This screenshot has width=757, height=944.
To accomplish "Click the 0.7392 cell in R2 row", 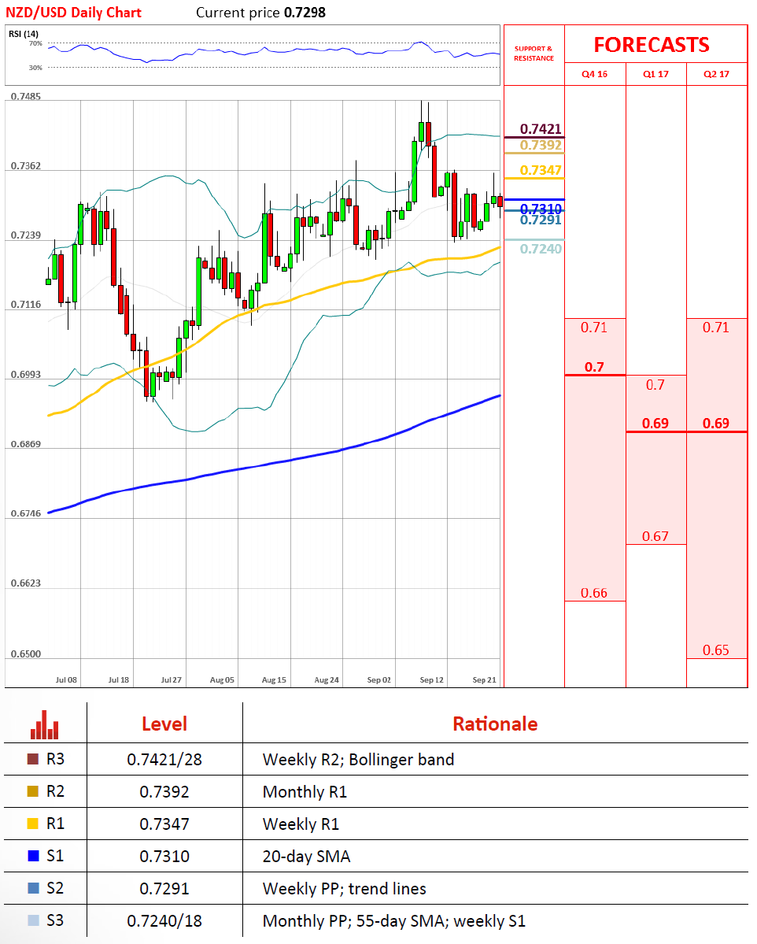I will click(164, 792).
